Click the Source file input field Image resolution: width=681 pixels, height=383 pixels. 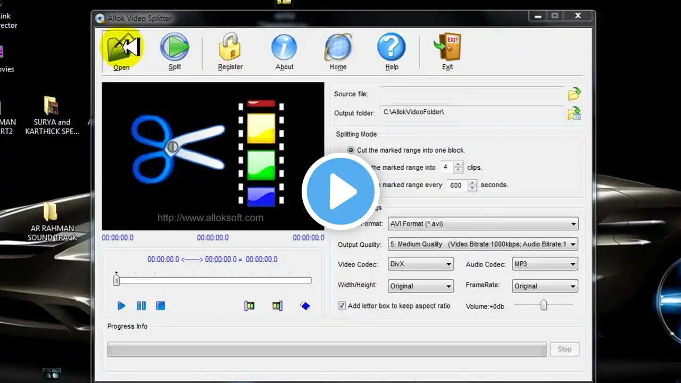pos(472,94)
